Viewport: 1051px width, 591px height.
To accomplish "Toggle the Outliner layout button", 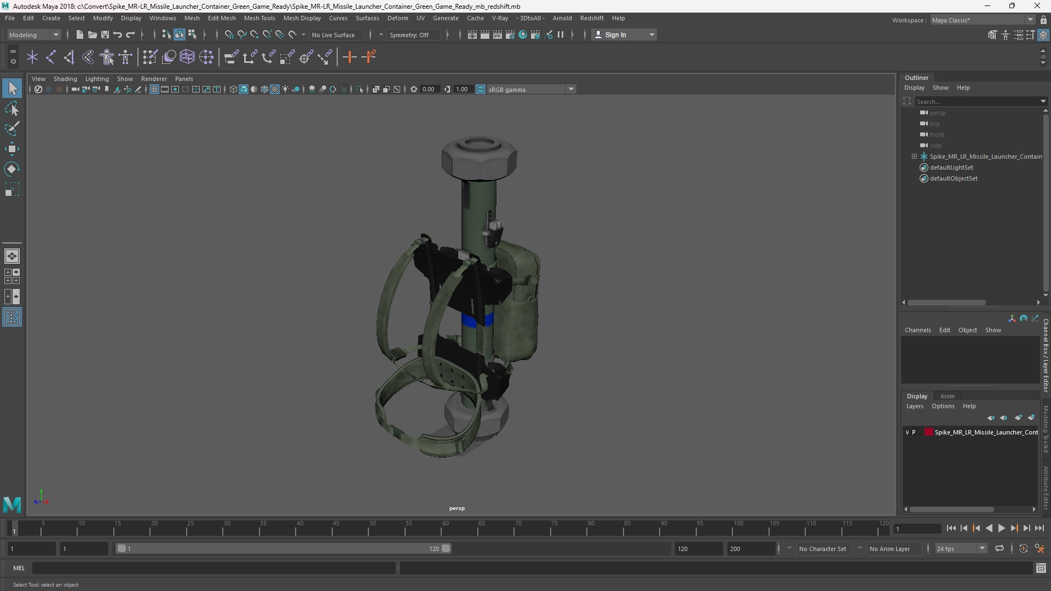I will [12, 317].
